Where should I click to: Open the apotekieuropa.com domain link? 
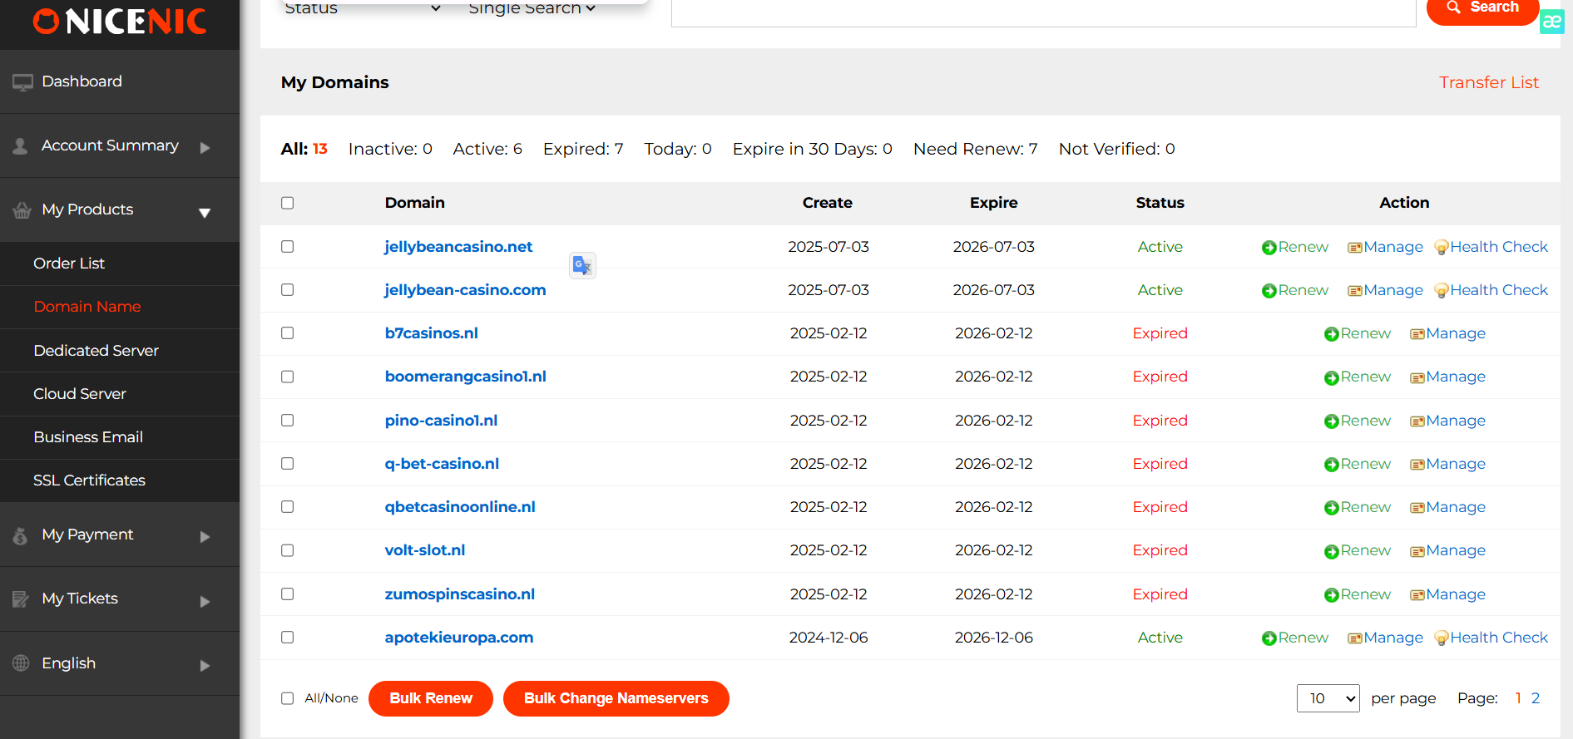[x=459, y=638]
